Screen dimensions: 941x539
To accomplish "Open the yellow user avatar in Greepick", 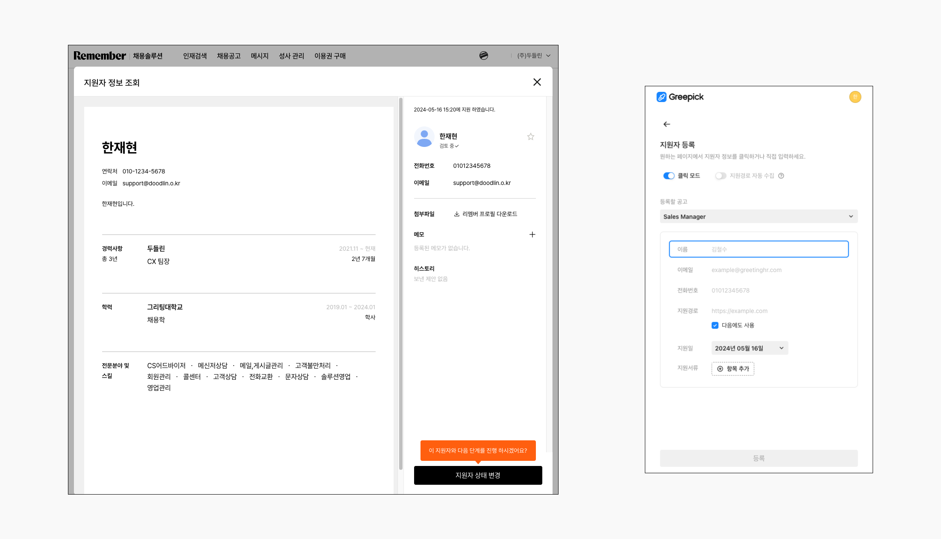I will 855,97.
